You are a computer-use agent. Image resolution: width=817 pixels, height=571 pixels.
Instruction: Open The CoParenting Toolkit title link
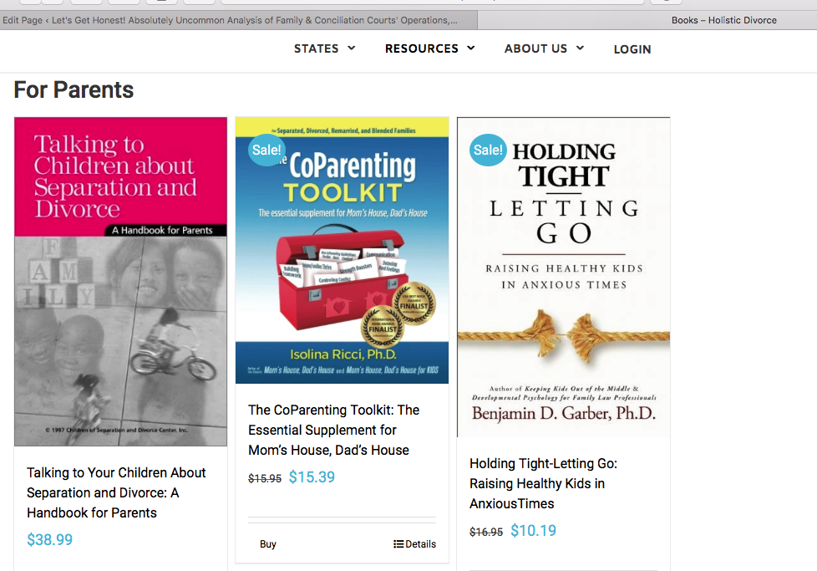(x=333, y=431)
